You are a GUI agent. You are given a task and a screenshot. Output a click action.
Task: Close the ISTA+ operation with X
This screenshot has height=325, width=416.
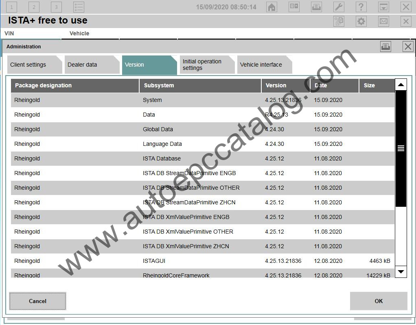[406, 21]
